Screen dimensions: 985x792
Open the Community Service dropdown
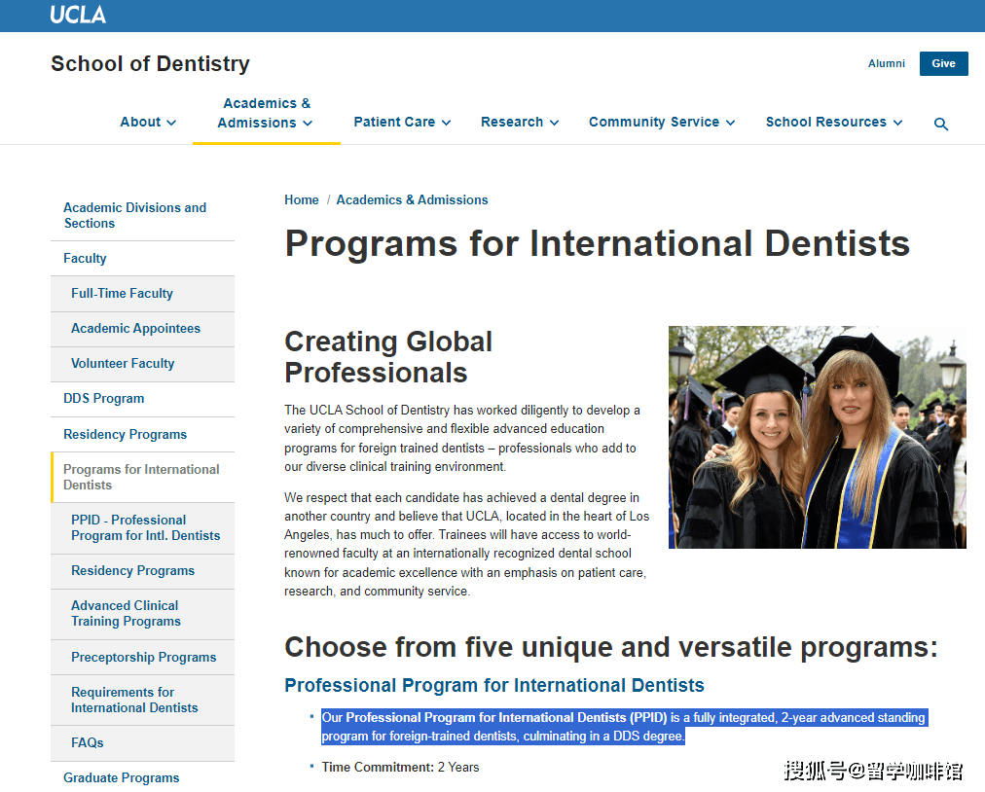[662, 122]
